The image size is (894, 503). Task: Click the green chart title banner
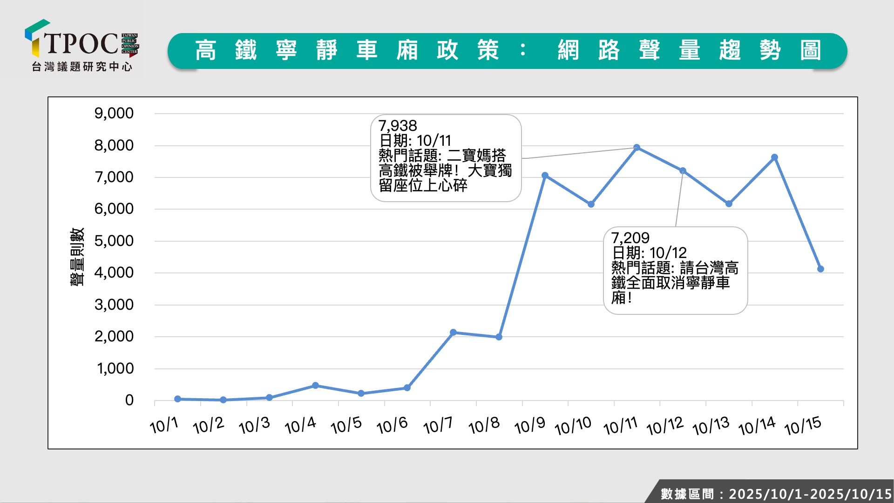coord(507,51)
